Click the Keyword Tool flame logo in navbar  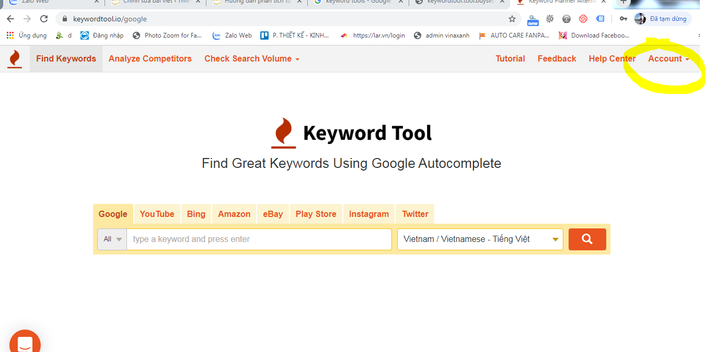(15, 59)
